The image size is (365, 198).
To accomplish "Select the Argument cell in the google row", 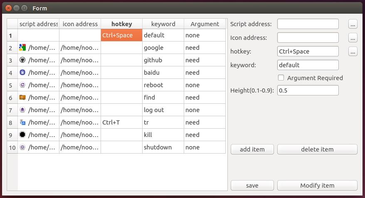I will click(x=205, y=48).
